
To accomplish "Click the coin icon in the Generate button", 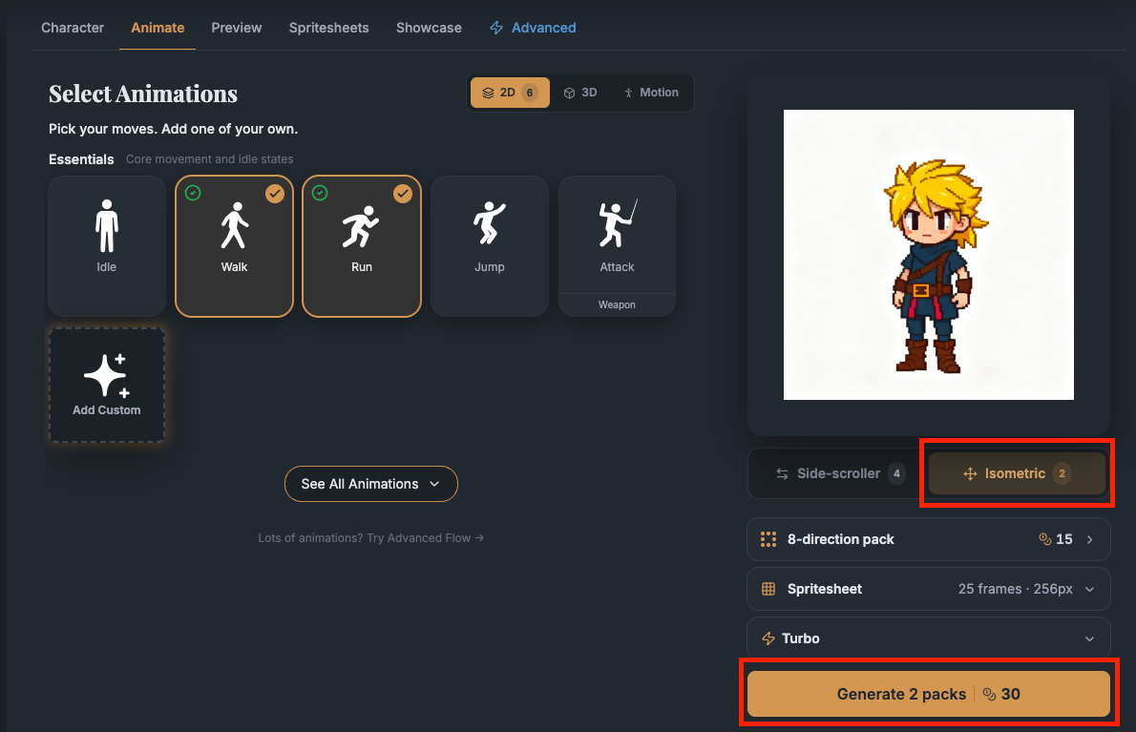I will (x=990, y=695).
